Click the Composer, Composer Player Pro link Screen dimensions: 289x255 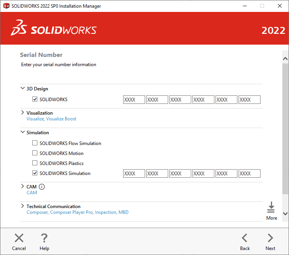[60, 212]
